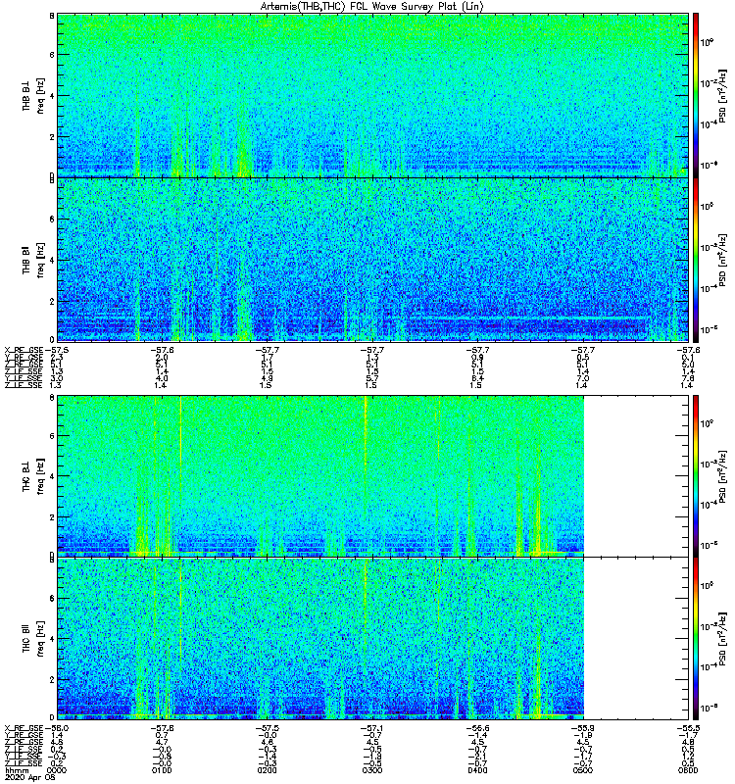Click the THB B⊥ freq [Hz] axis label
The width and height of the screenshot is (735, 784).
pos(33,95)
